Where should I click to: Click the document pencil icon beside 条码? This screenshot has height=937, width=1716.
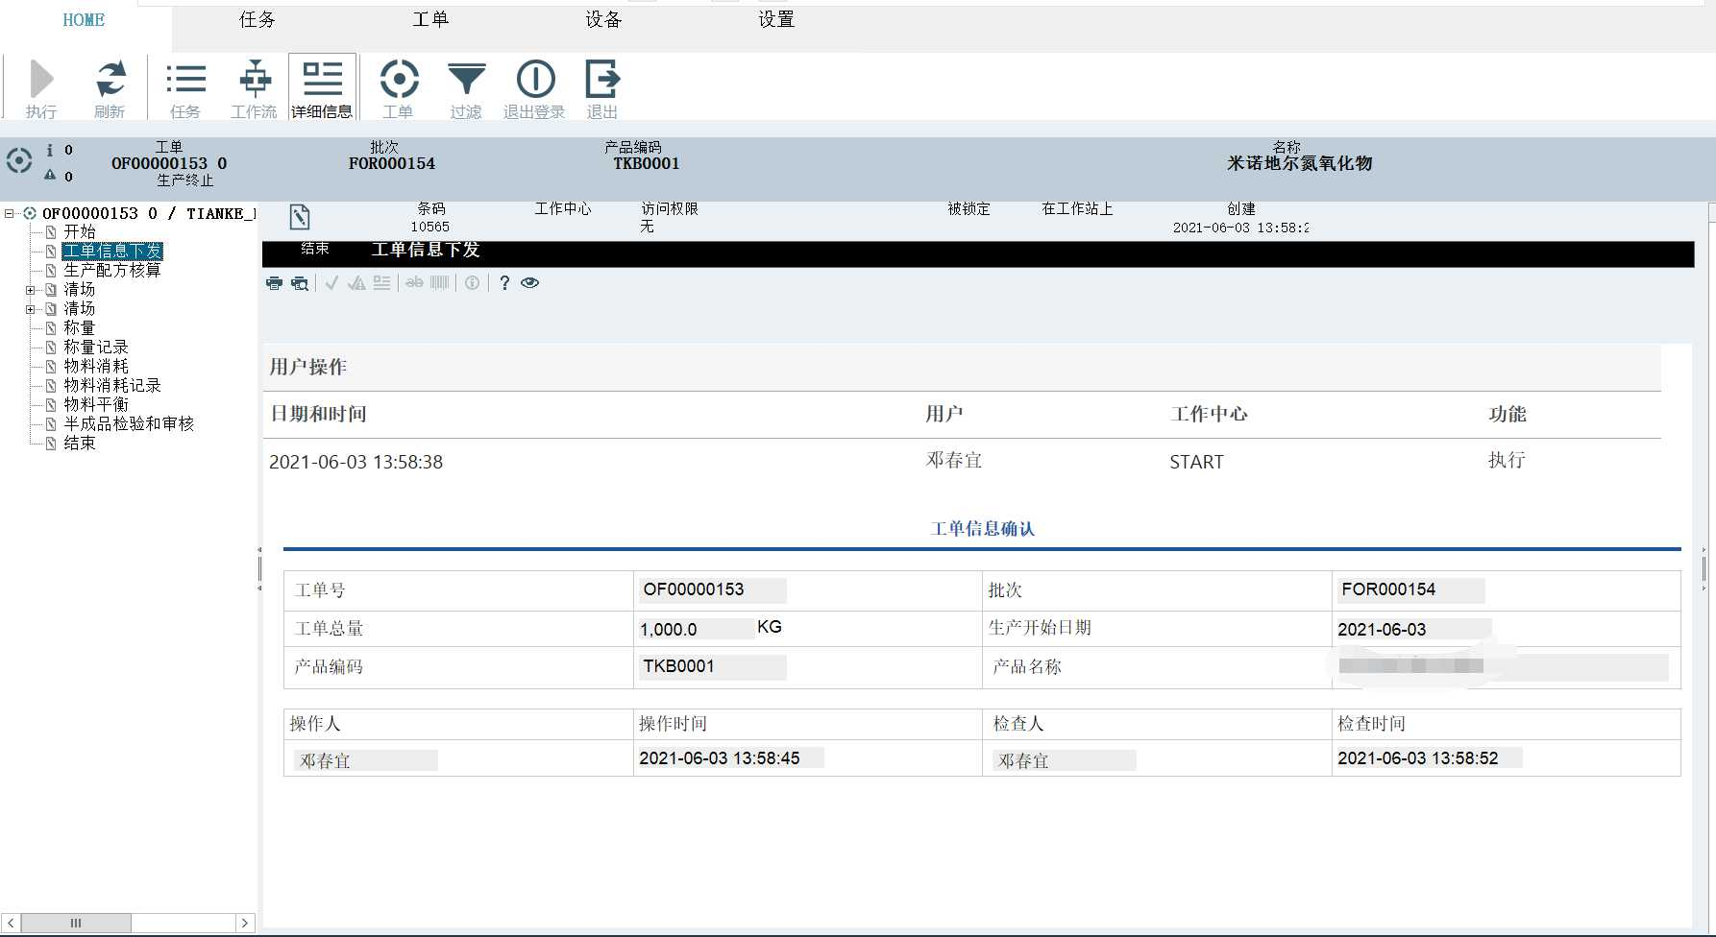(x=300, y=217)
